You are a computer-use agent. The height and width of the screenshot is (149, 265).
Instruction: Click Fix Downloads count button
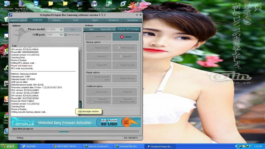point(99,79)
